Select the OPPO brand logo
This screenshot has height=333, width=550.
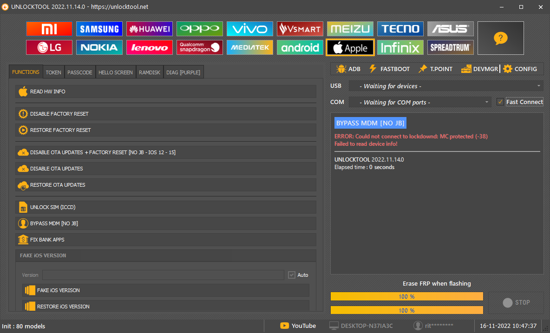(200, 29)
